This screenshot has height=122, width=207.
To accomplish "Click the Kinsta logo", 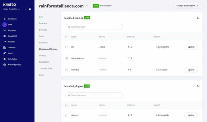I will coord(9,5).
